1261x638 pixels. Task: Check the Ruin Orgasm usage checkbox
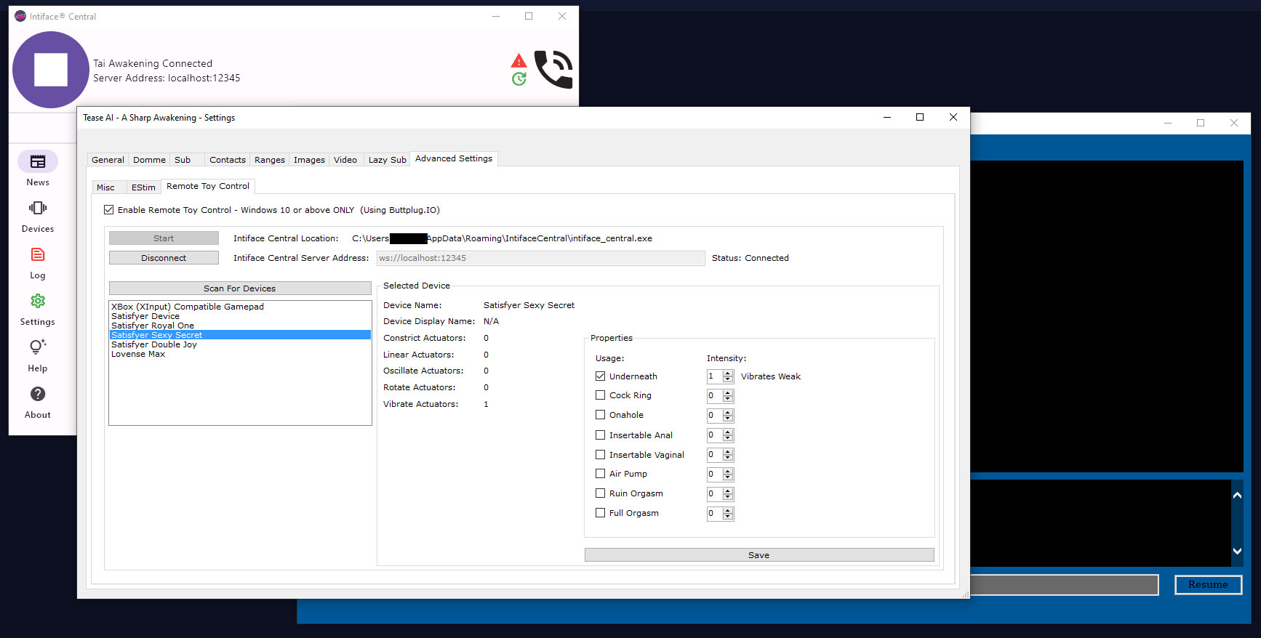(600, 493)
